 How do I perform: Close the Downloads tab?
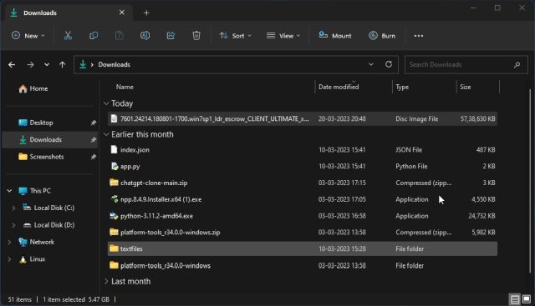[x=122, y=13]
